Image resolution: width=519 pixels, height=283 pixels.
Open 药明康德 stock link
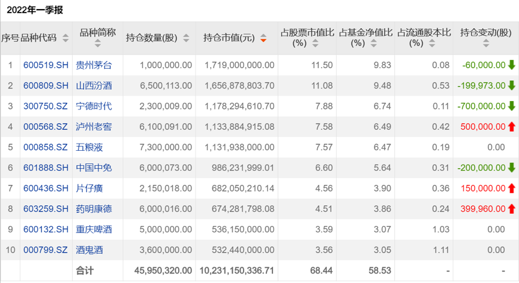tap(94, 209)
